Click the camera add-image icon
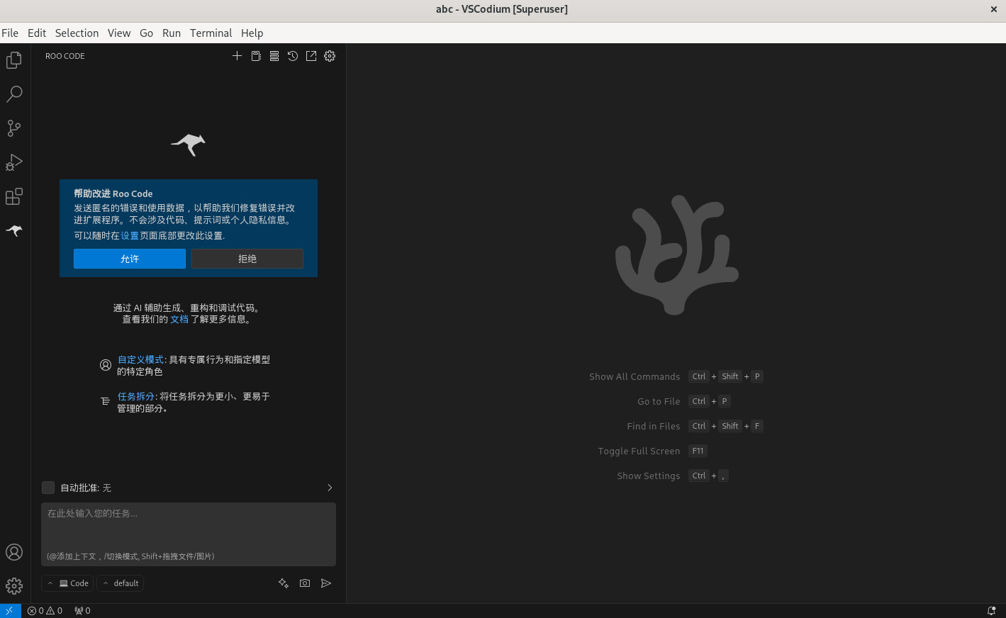This screenshot has width=1006, height=618. pyautogui.click(x=305, y=583)
